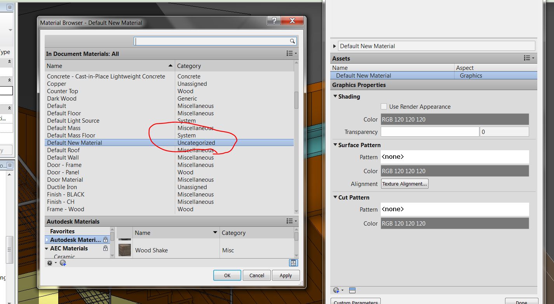Enable Use Render Appearance checkbox
Viewport: 554px width, 304px height.
click(x=384, y=106)
